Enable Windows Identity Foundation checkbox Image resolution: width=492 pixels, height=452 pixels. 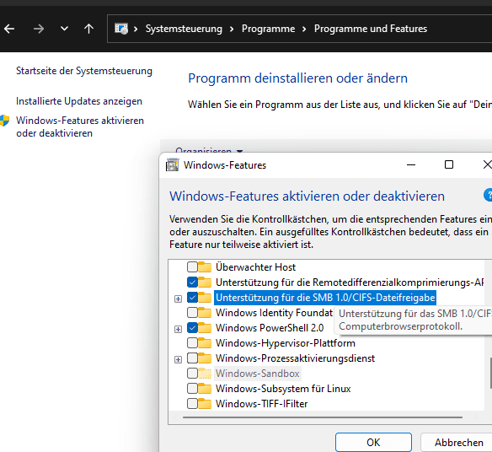click(192, 313)
